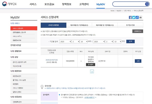152x104 pixels.
Task: Click the 신청 additional request button
Action: coord(138,61)
